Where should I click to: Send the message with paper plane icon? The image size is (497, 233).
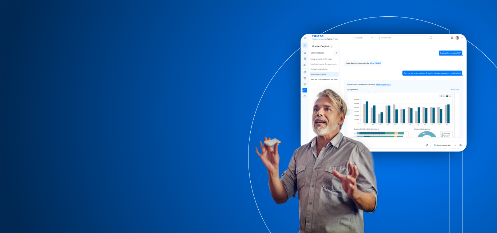[427, 145]
